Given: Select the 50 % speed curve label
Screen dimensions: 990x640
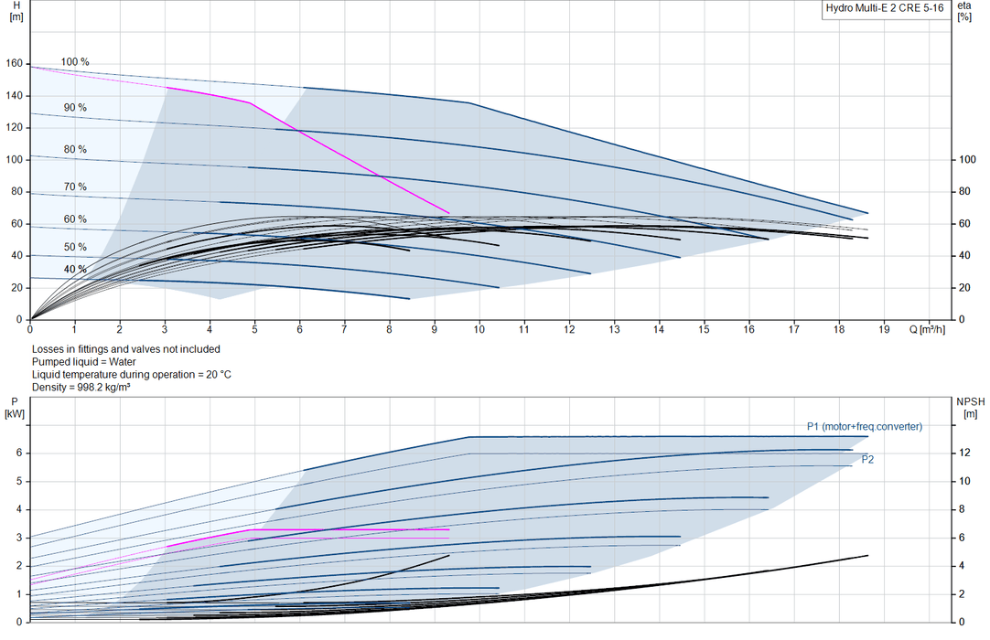Looking at the screenshot, I should point(75,247).
